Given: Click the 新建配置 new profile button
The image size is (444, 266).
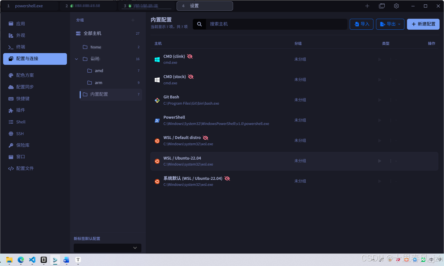Looking at the screenshot, I should tap(423, 24).
